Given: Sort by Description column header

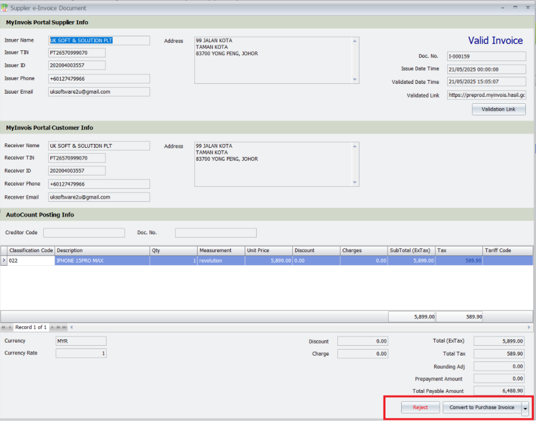Looking at the screenshot, I should [102, 251].
